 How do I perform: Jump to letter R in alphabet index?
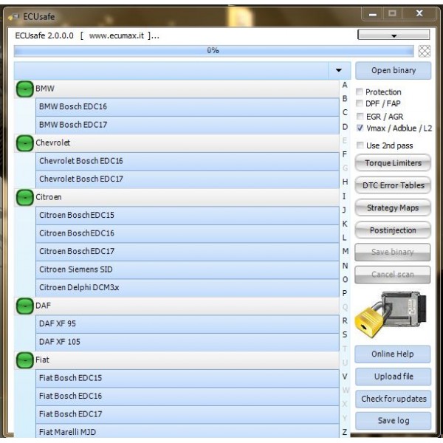pos(345,320)
